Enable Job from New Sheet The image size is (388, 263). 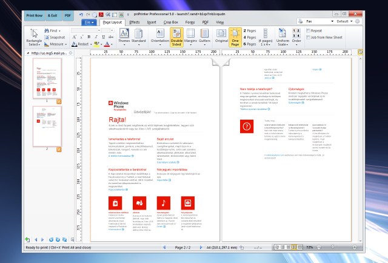click(309, 37)
